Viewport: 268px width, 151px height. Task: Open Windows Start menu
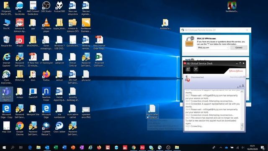[4, 147]
